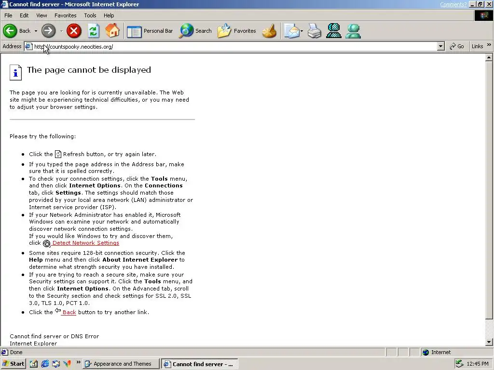Click the Comments? link in title bar
494x370 pixels.
coord(453,4)
